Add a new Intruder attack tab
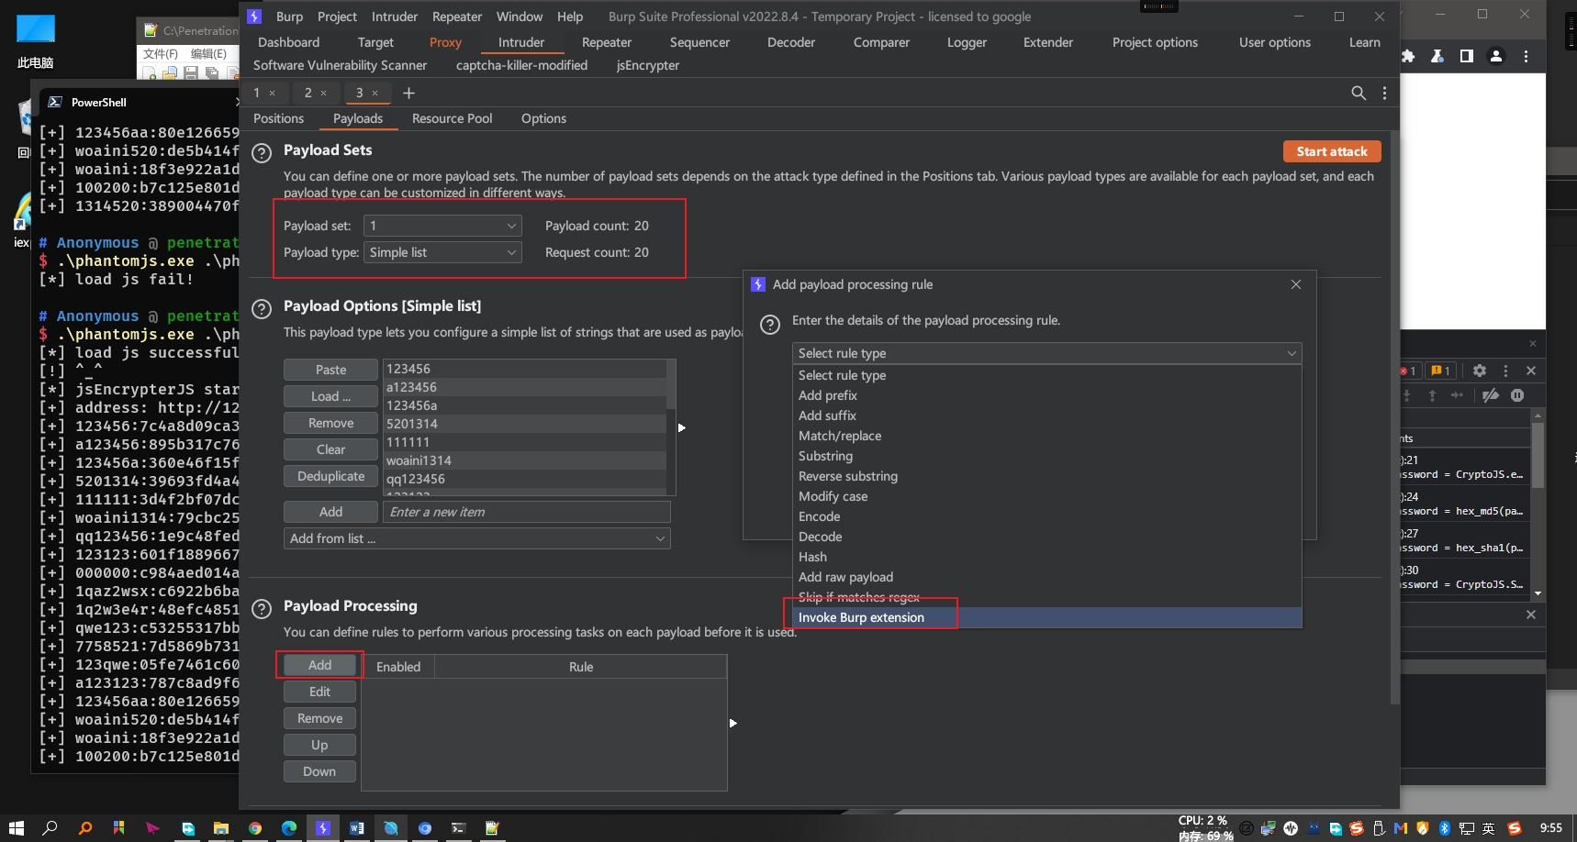This screenshot has height=842, width=1577. (x=408, y=93)
